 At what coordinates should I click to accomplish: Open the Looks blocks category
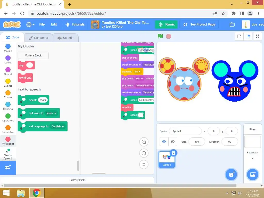click(8, 60)
